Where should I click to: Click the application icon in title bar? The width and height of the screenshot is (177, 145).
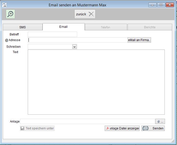[x=4, y=5]
